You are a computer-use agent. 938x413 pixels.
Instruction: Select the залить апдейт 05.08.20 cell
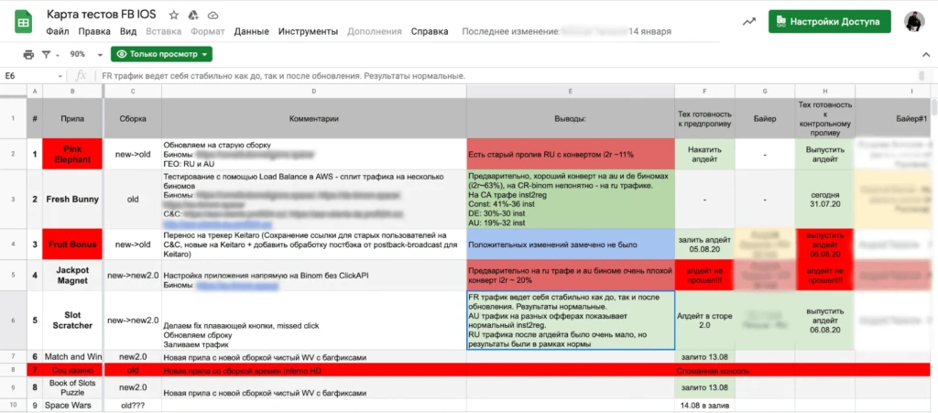(704, 245)
